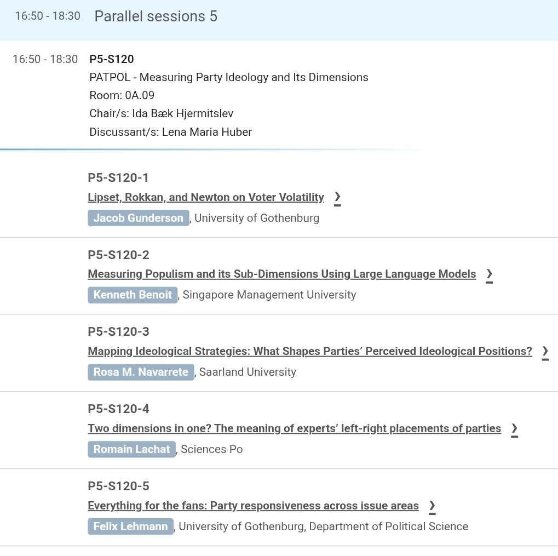Screen dimensions: 558x556
Task: Select the Kenneth Benoit author tag
Action: (x=133, y=295)
